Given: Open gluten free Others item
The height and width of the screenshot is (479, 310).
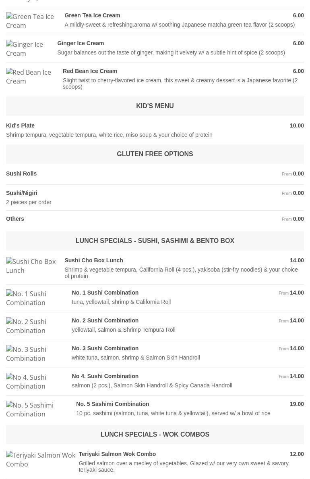Looking at the screenshot, I should (15, 219).
